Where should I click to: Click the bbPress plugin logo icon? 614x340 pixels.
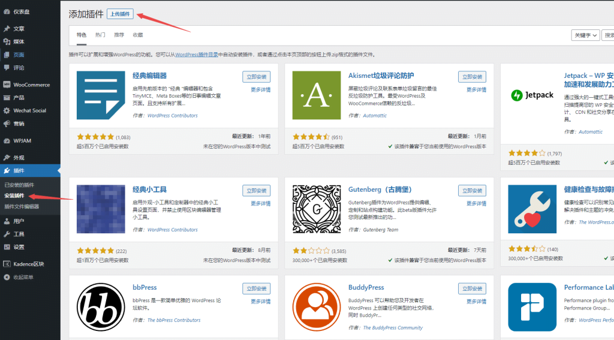[101, 307]
